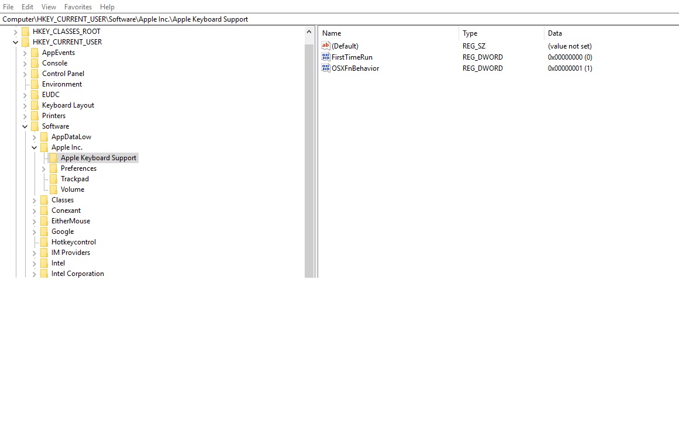Click the Preferences folder icon
The image size is (679, 421).
[x=53, y=168]
